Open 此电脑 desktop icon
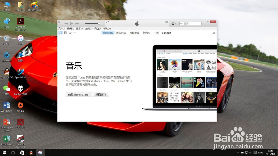Screen dimensions: 278x156 click(x=7, y=7)
